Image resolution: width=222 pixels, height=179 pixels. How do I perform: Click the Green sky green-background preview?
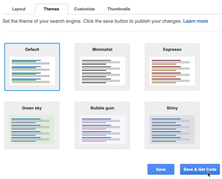coord(32,130)
